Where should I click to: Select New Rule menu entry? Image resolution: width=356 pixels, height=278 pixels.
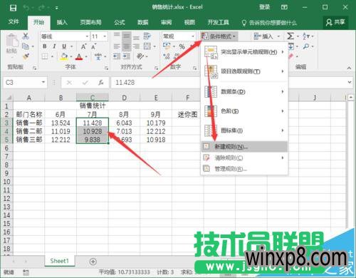point(244,147)
